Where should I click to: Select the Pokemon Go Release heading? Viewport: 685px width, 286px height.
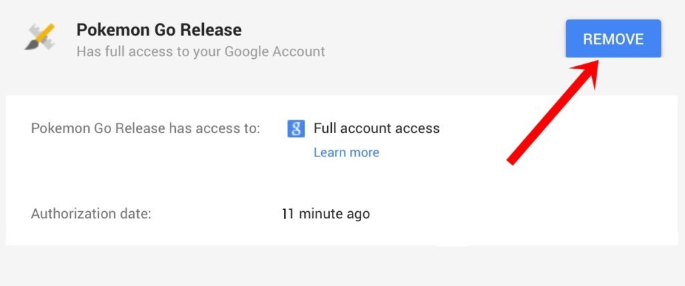[159, 30]
